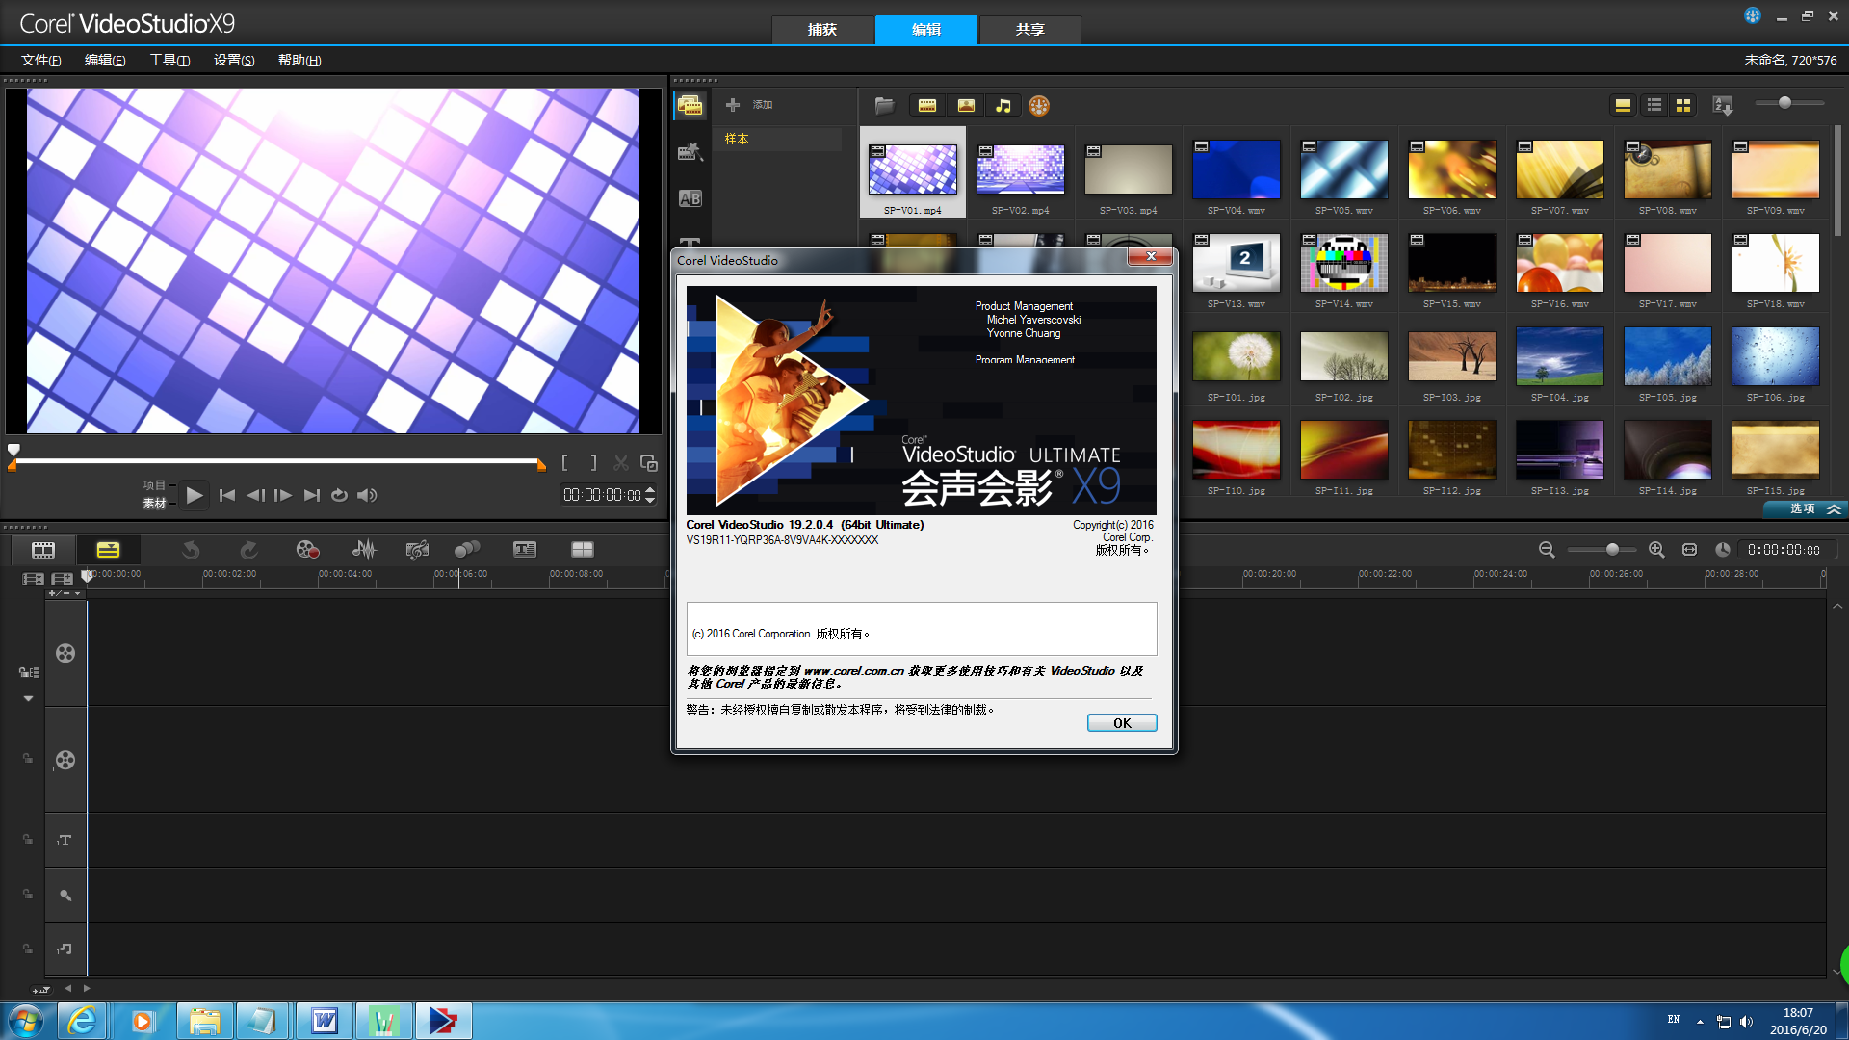Toggle the Repeat playback button
This screenshot has height=1040, width=1849.
tap(339, 495)
